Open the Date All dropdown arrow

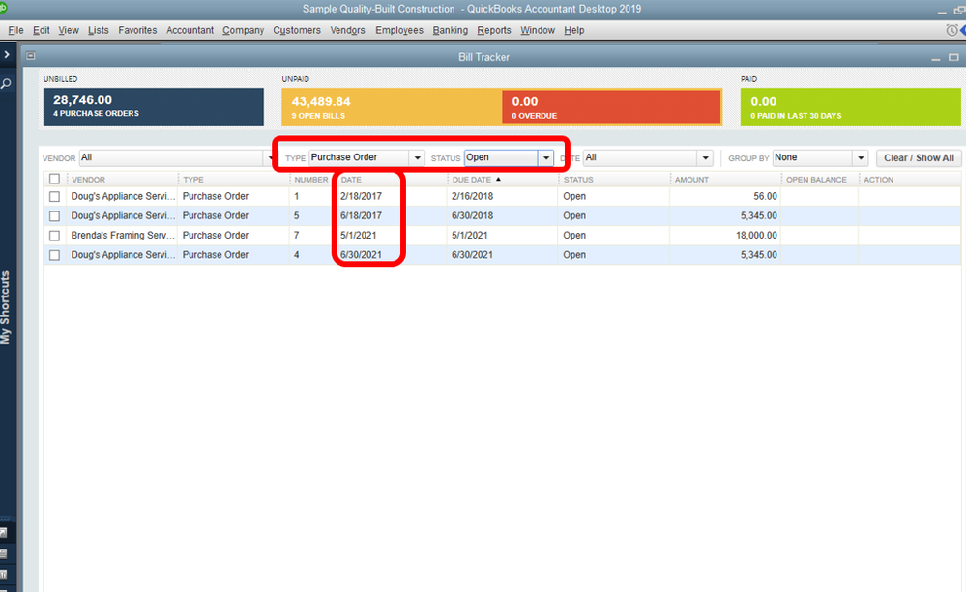tap(705, 158)
